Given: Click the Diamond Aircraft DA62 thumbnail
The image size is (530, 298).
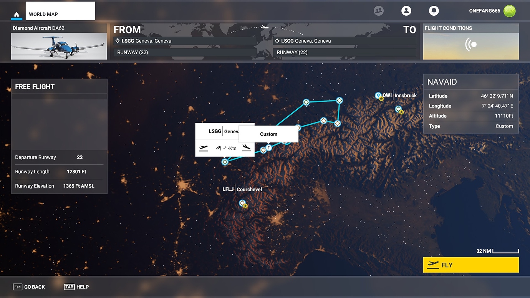Looking at the screenshot, I should [x=58, y=46].
